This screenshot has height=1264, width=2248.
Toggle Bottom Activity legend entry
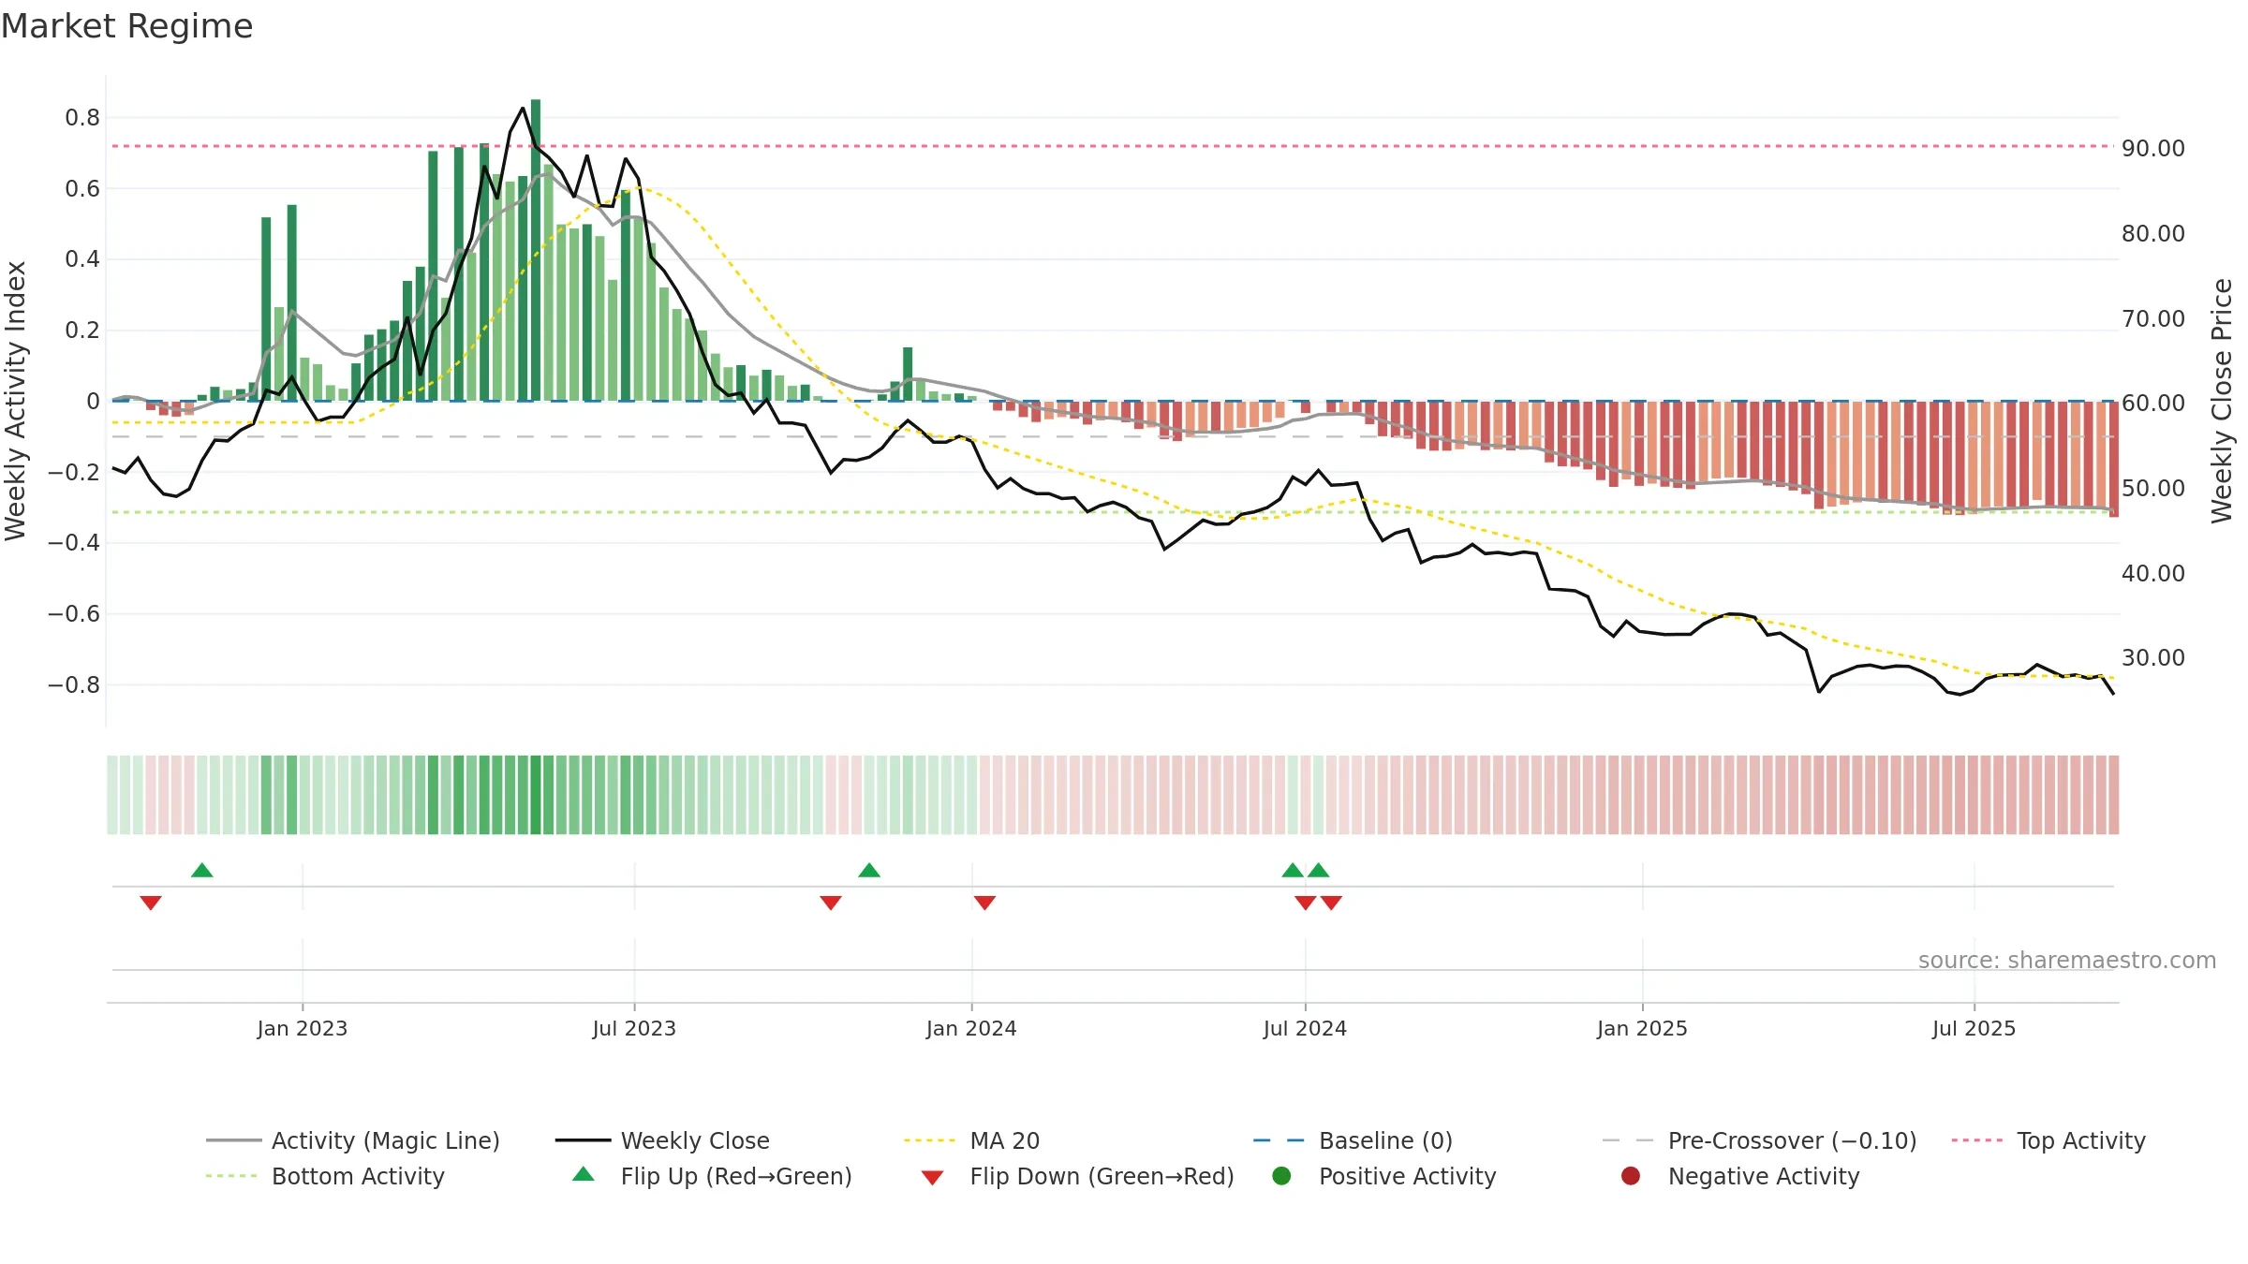325,1176
